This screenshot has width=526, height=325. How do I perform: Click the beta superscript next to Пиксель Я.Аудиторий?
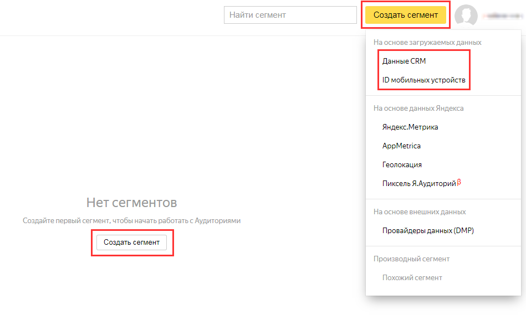459,181
